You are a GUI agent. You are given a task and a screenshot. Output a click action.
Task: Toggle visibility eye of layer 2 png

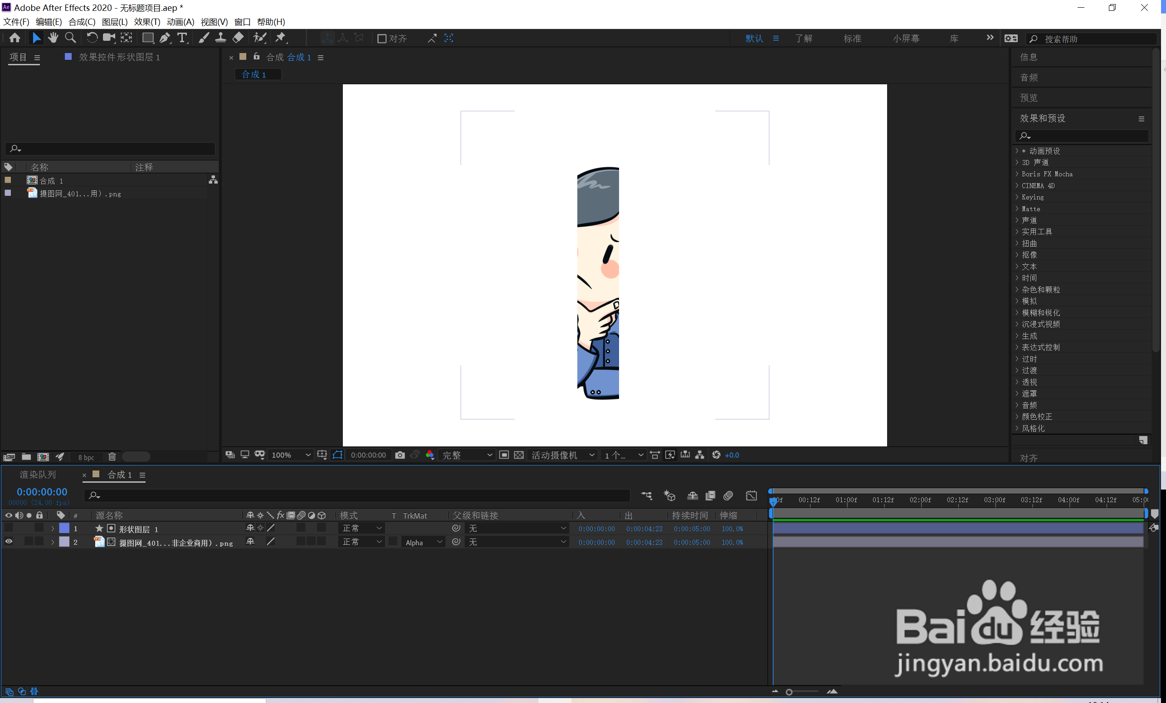pyautogui.click(x=9, y=542)
